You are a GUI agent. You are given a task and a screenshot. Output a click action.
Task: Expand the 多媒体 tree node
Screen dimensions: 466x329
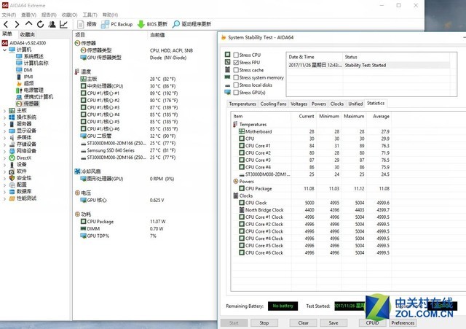click(x=4, y=138)
